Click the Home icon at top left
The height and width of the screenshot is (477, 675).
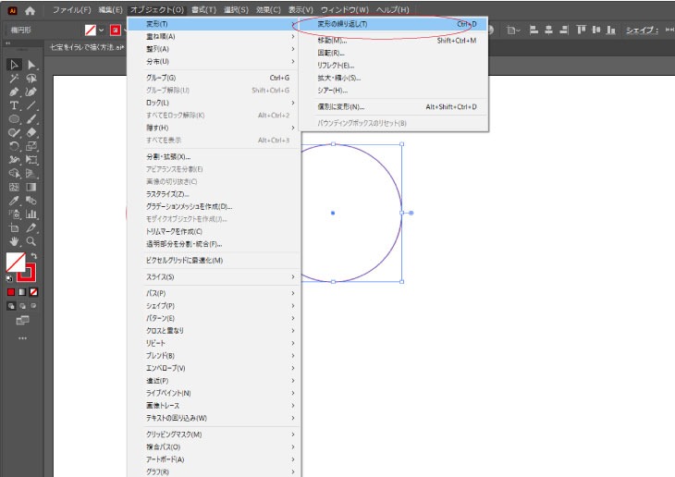click(30, 9)
